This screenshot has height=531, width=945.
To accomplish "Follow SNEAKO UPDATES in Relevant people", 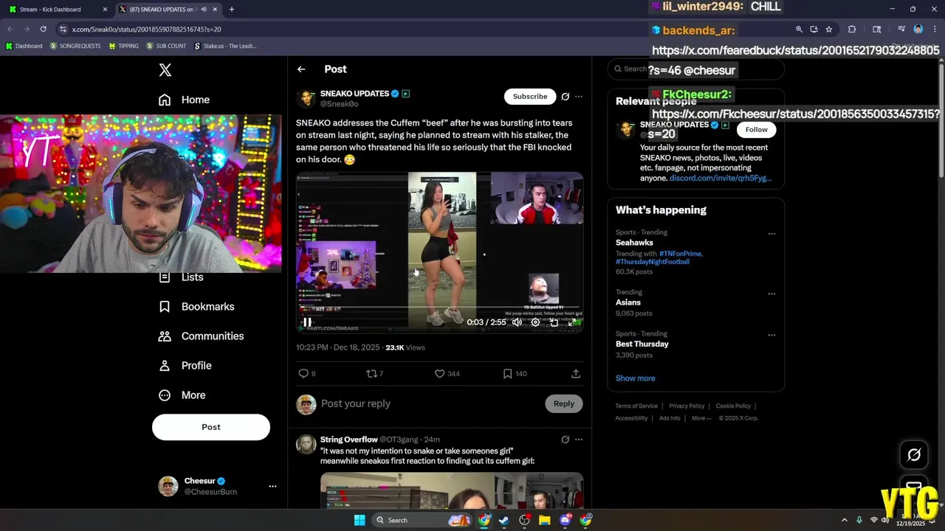I will coord(756,130).
